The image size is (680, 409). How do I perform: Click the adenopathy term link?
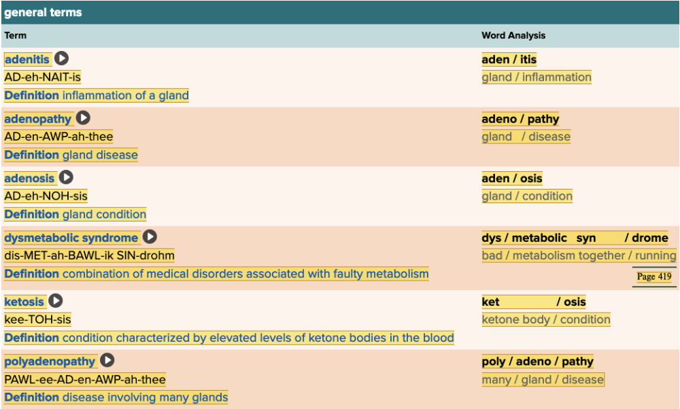tap(37, 119)
